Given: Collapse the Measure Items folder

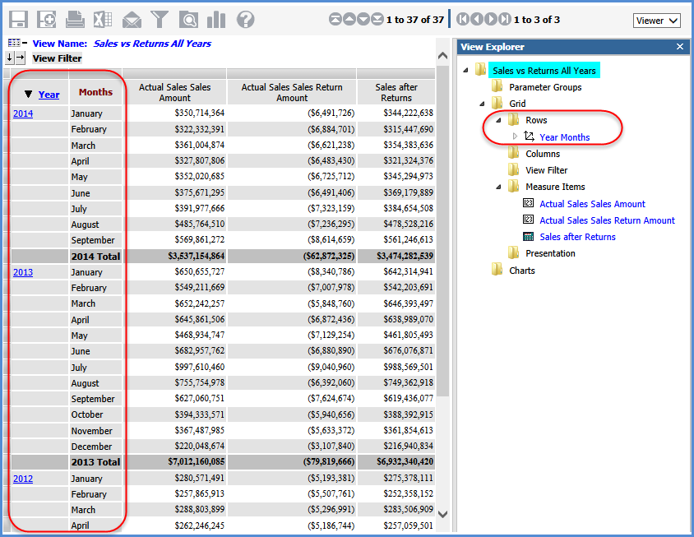Looking at the screenshot, I should [x=499, y=187].
